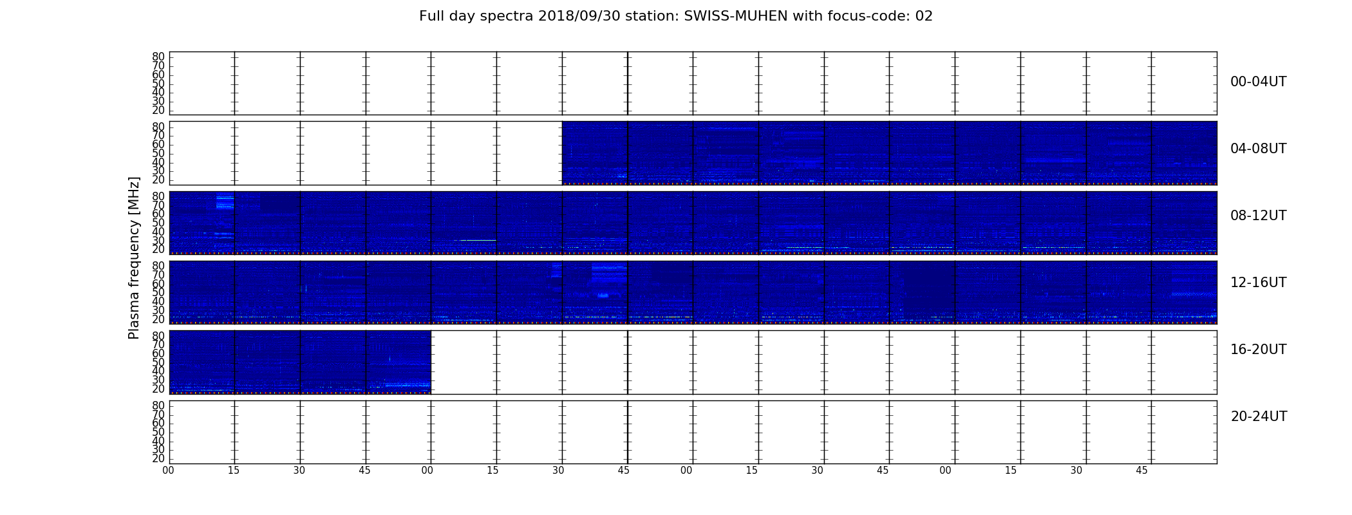Click the empty 20-24UT spectrum panel
Screen dimensions: 1352x515
[x=693, y=432]
